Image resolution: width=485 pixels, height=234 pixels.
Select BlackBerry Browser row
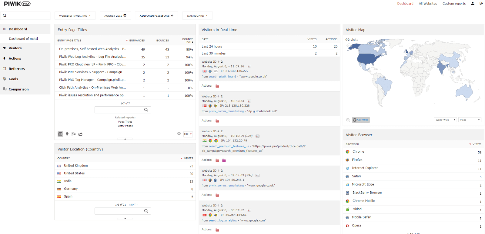(413, 193)
